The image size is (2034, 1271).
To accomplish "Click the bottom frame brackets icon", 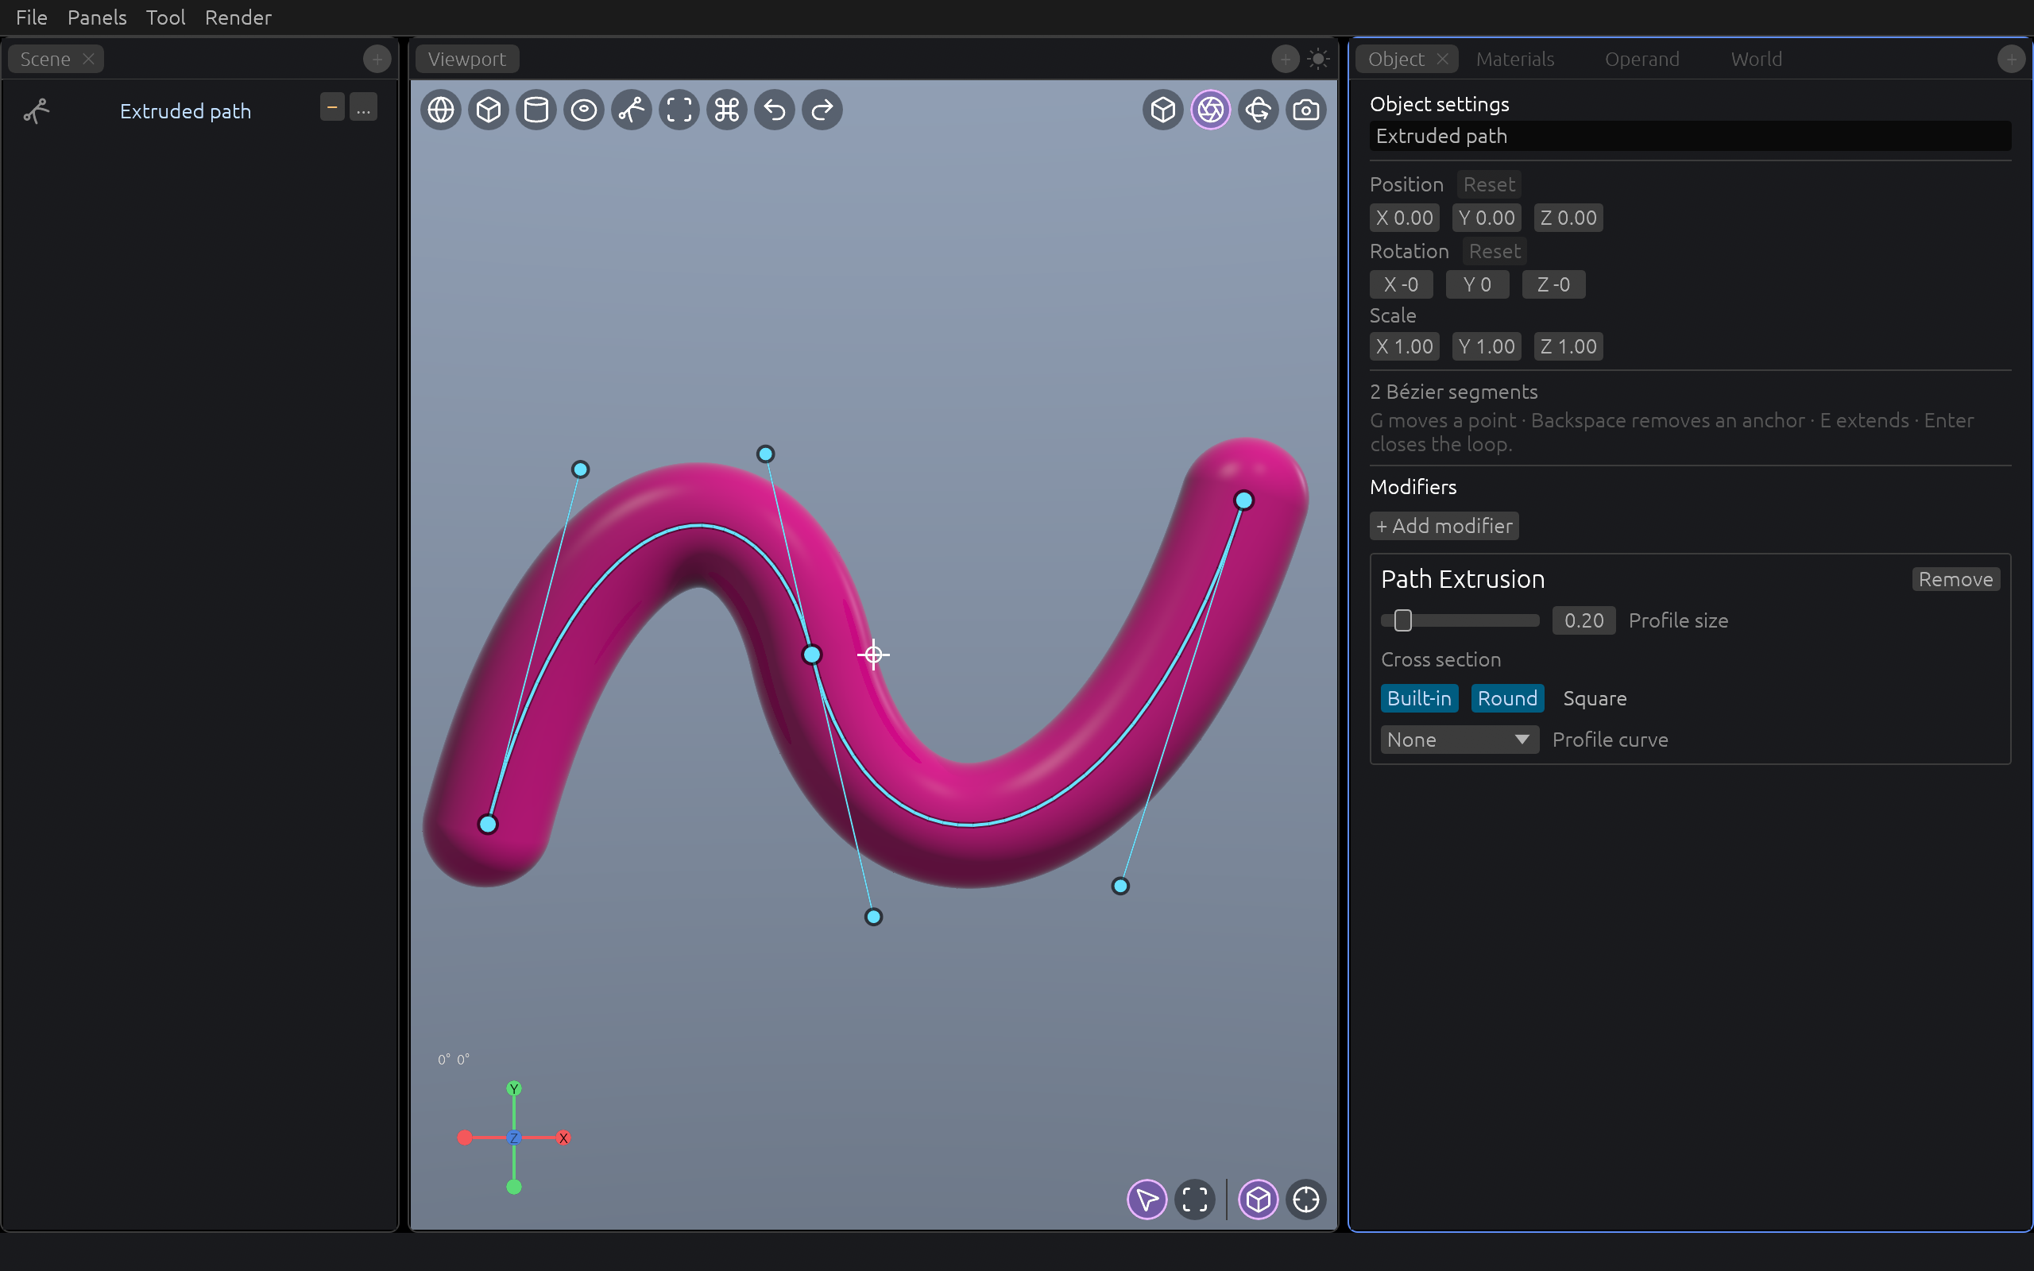I will click(1195, 1200).
